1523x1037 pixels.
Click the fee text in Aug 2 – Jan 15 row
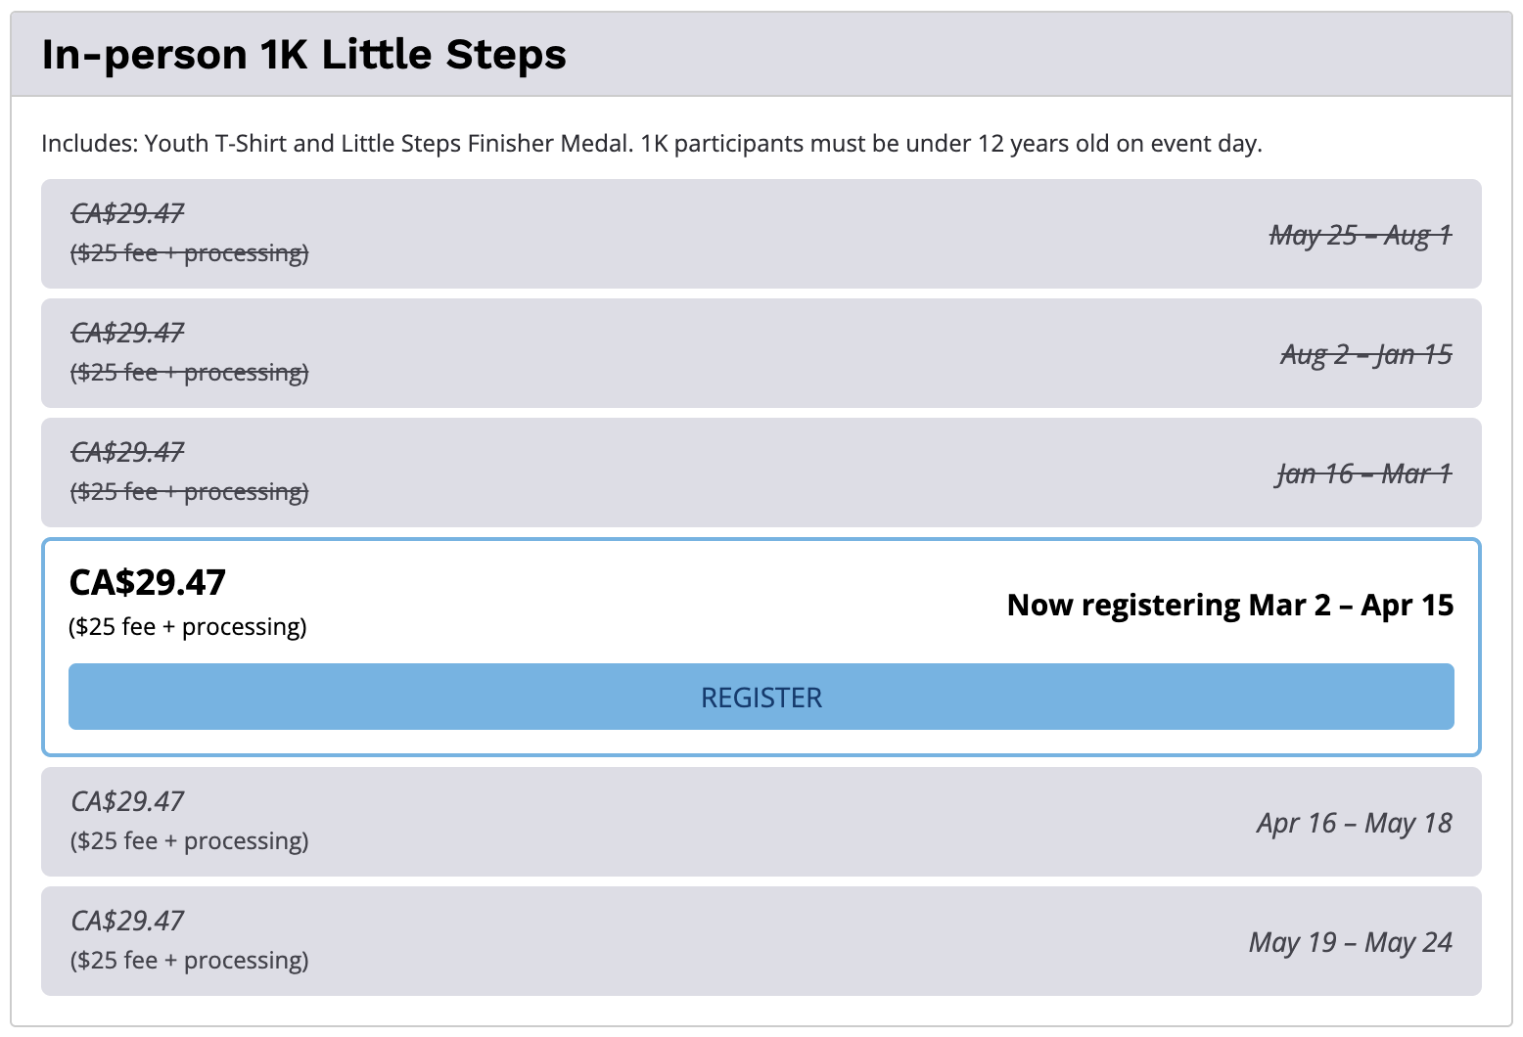189,373
